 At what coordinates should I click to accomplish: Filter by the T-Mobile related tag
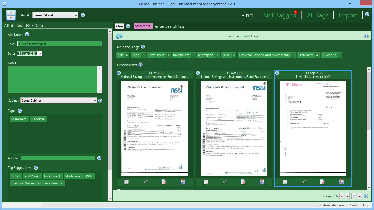pyautogui.click(x=332, y=55)
